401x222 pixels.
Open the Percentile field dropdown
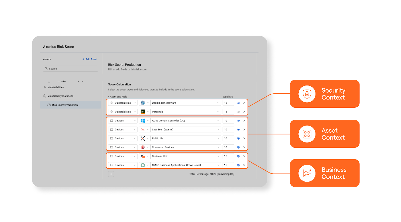[x=186, y=112]
